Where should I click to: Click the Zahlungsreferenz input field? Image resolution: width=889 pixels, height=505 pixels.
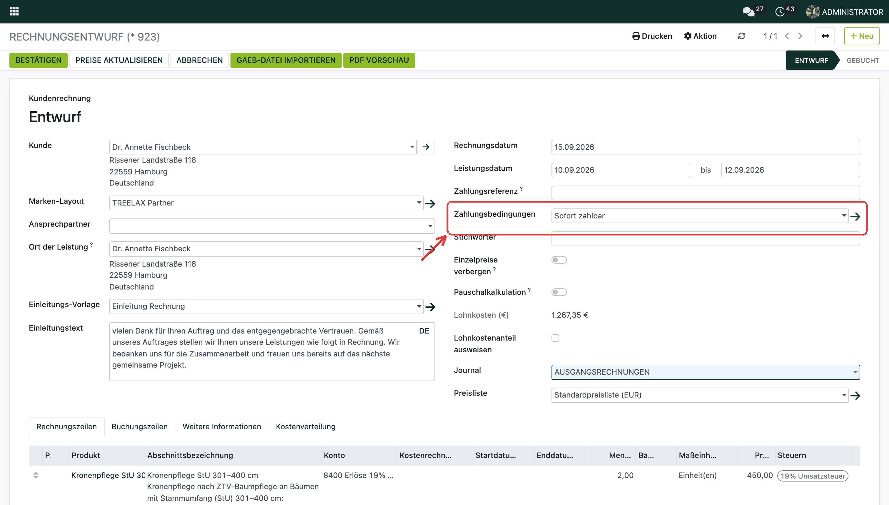(705, 193)
